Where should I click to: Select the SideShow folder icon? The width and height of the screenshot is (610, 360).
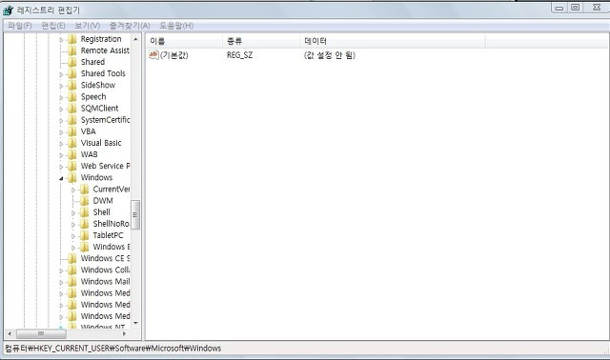tap(72, 85)
